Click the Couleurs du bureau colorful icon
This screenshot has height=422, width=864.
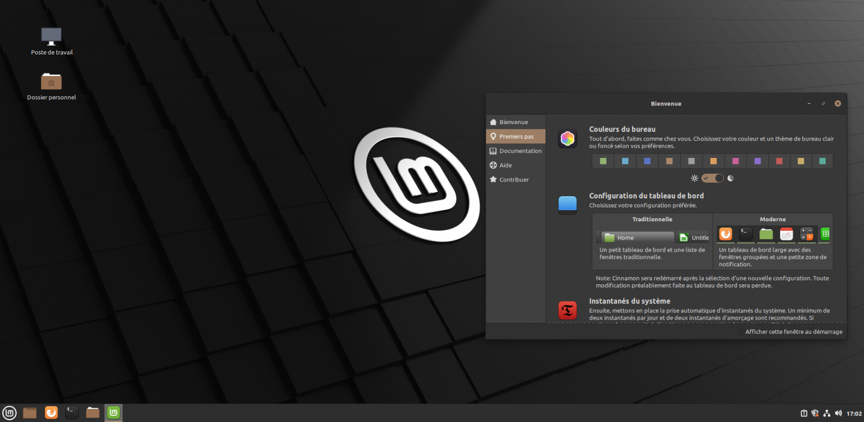point(568,139)
